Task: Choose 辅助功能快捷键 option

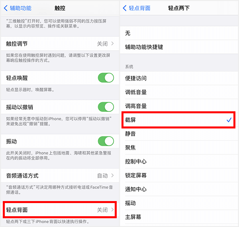Action: point(179,47)
